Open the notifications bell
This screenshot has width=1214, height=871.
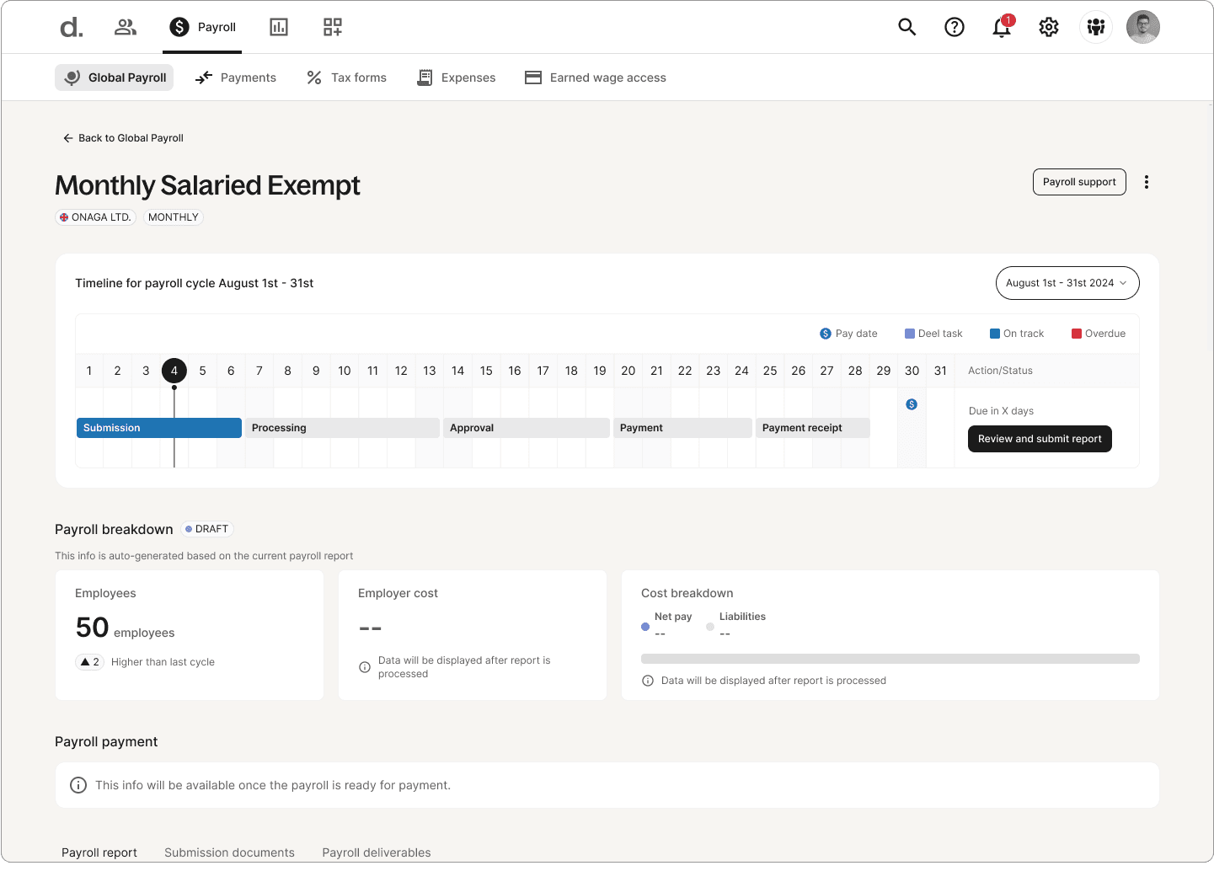1001,27
